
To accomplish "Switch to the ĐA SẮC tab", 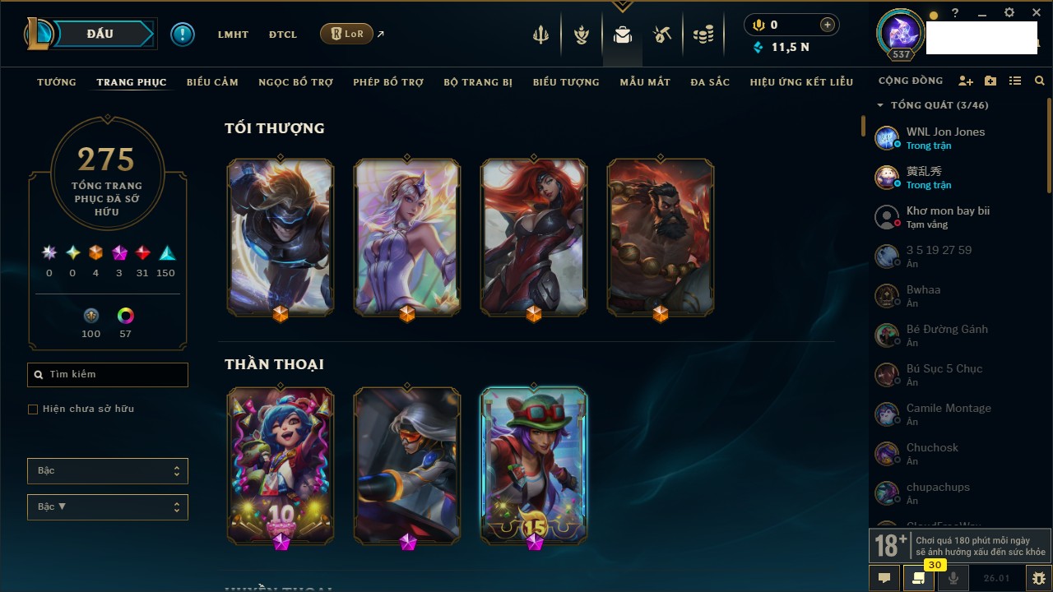I will [710, 82].
